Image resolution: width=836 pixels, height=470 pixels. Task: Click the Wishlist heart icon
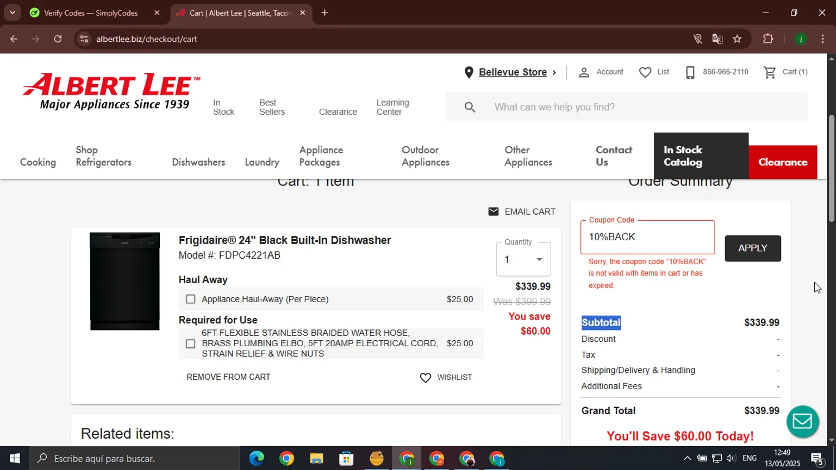coord(425,377)
